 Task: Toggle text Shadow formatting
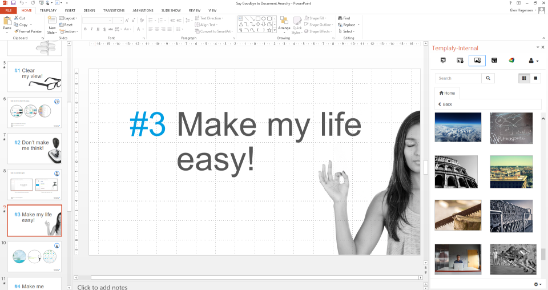[104, 29]
